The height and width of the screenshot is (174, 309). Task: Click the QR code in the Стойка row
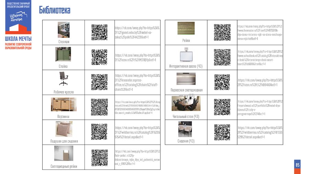pos(100,57)
